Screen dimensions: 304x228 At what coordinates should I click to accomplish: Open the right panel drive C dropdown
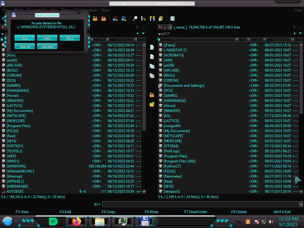click(170, 28)
